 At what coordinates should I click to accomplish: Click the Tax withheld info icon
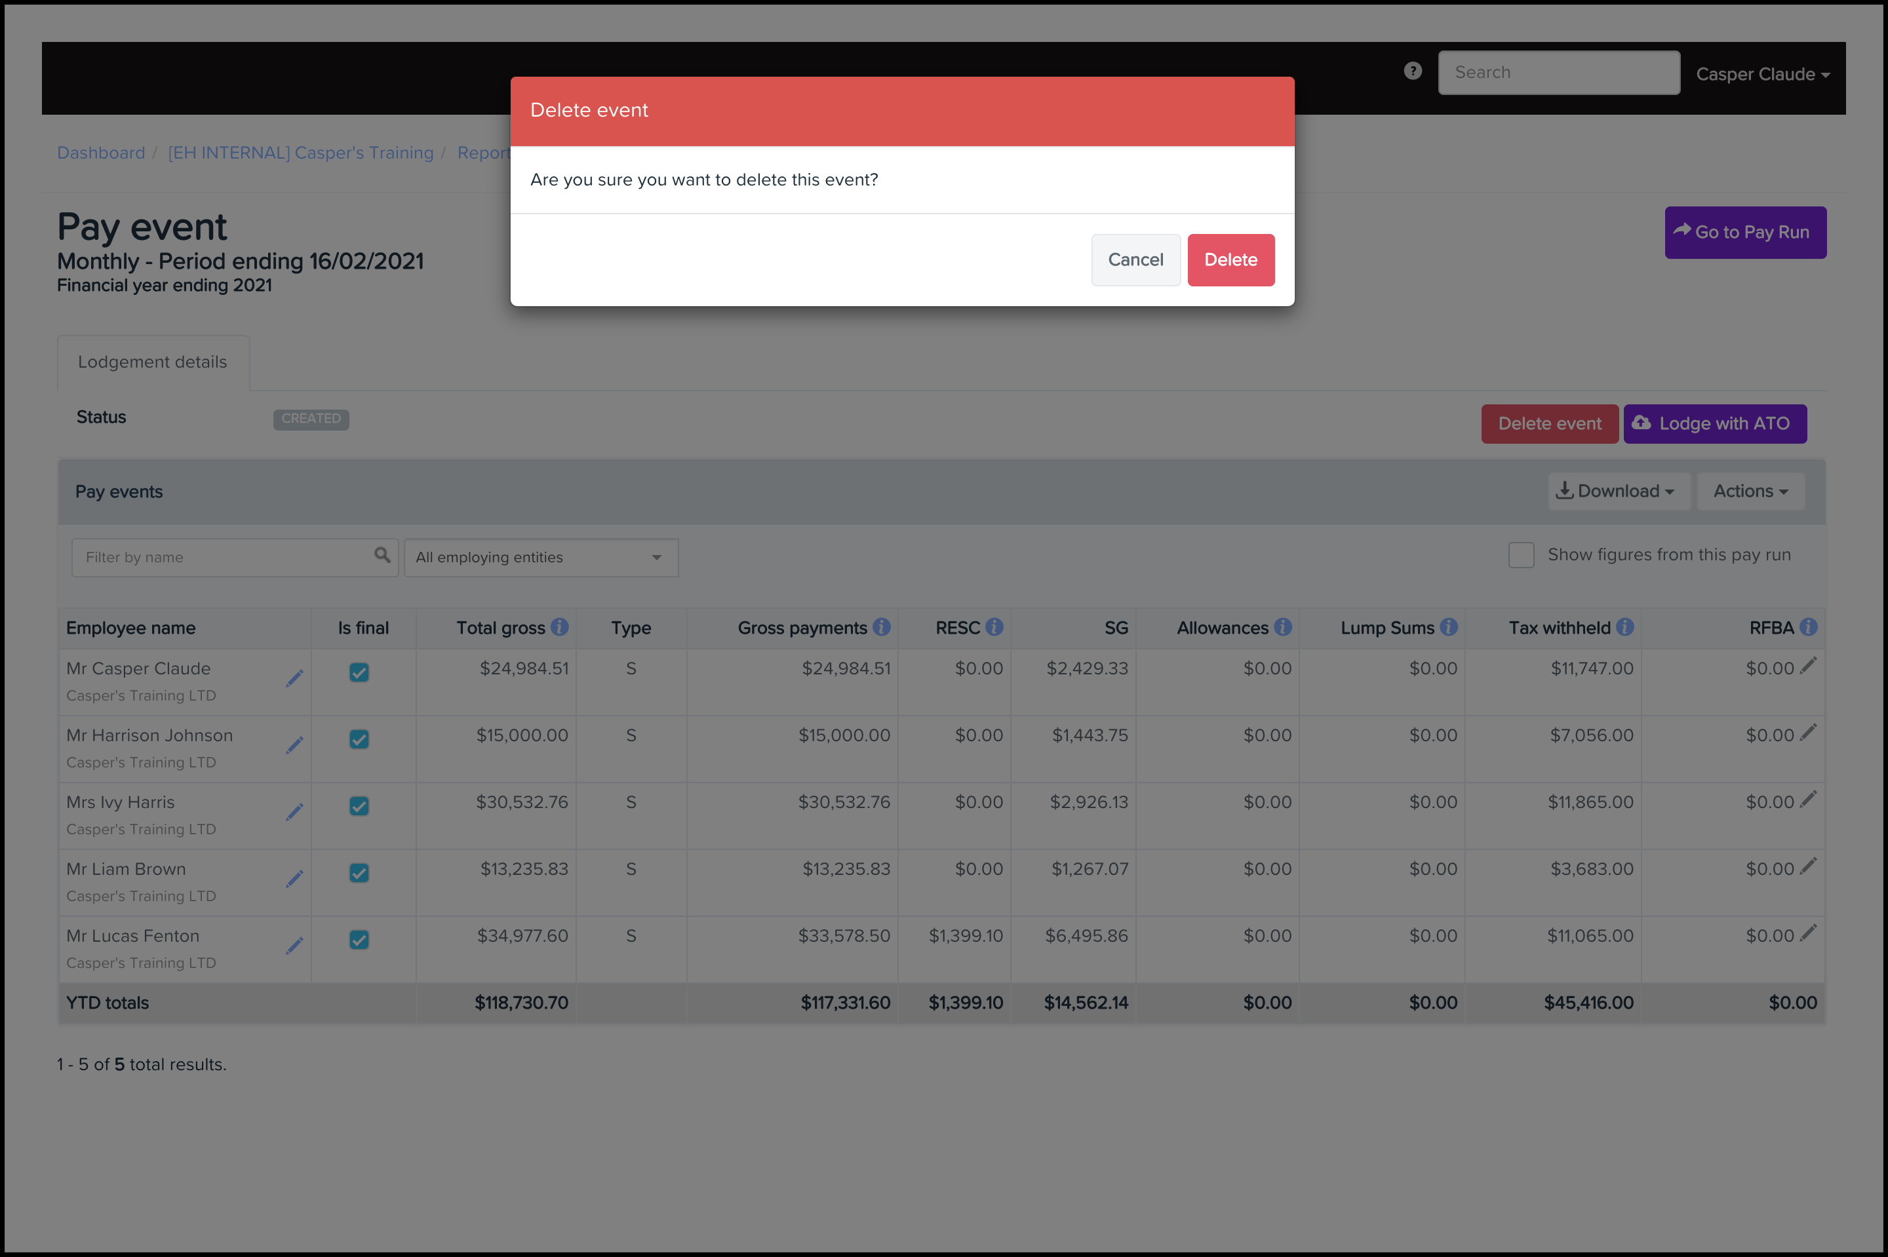tap(1625, 627)
